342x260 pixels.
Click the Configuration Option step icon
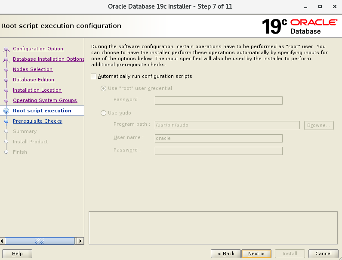point(6,49)
